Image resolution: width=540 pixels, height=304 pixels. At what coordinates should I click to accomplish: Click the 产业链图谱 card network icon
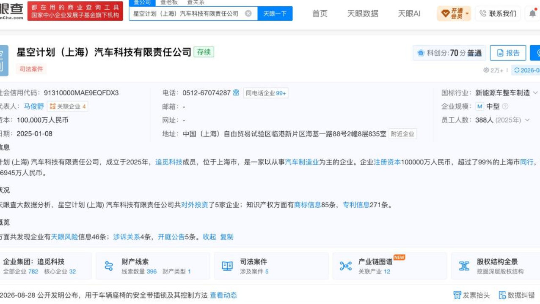[346, 266]
